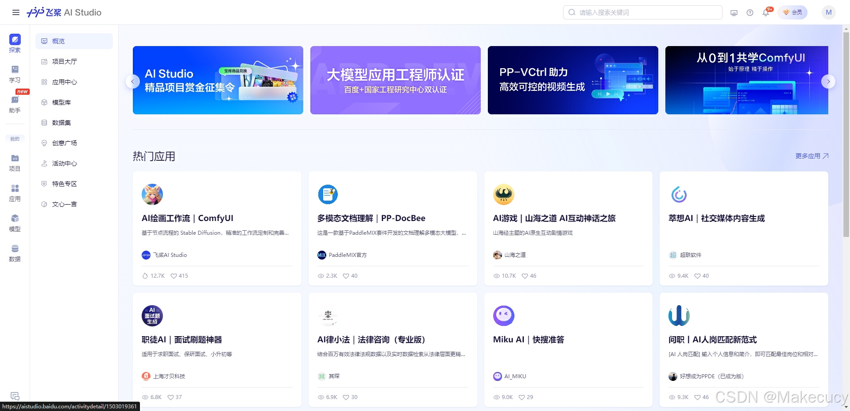Screen dimensions: 850x411
Task: Show previous banner with left carousel arrow
Action: click(x=133, y=81)
